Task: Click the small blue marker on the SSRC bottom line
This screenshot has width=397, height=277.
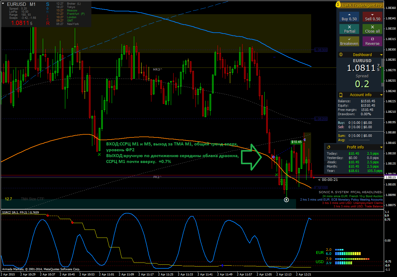Action: click(222, 265)
